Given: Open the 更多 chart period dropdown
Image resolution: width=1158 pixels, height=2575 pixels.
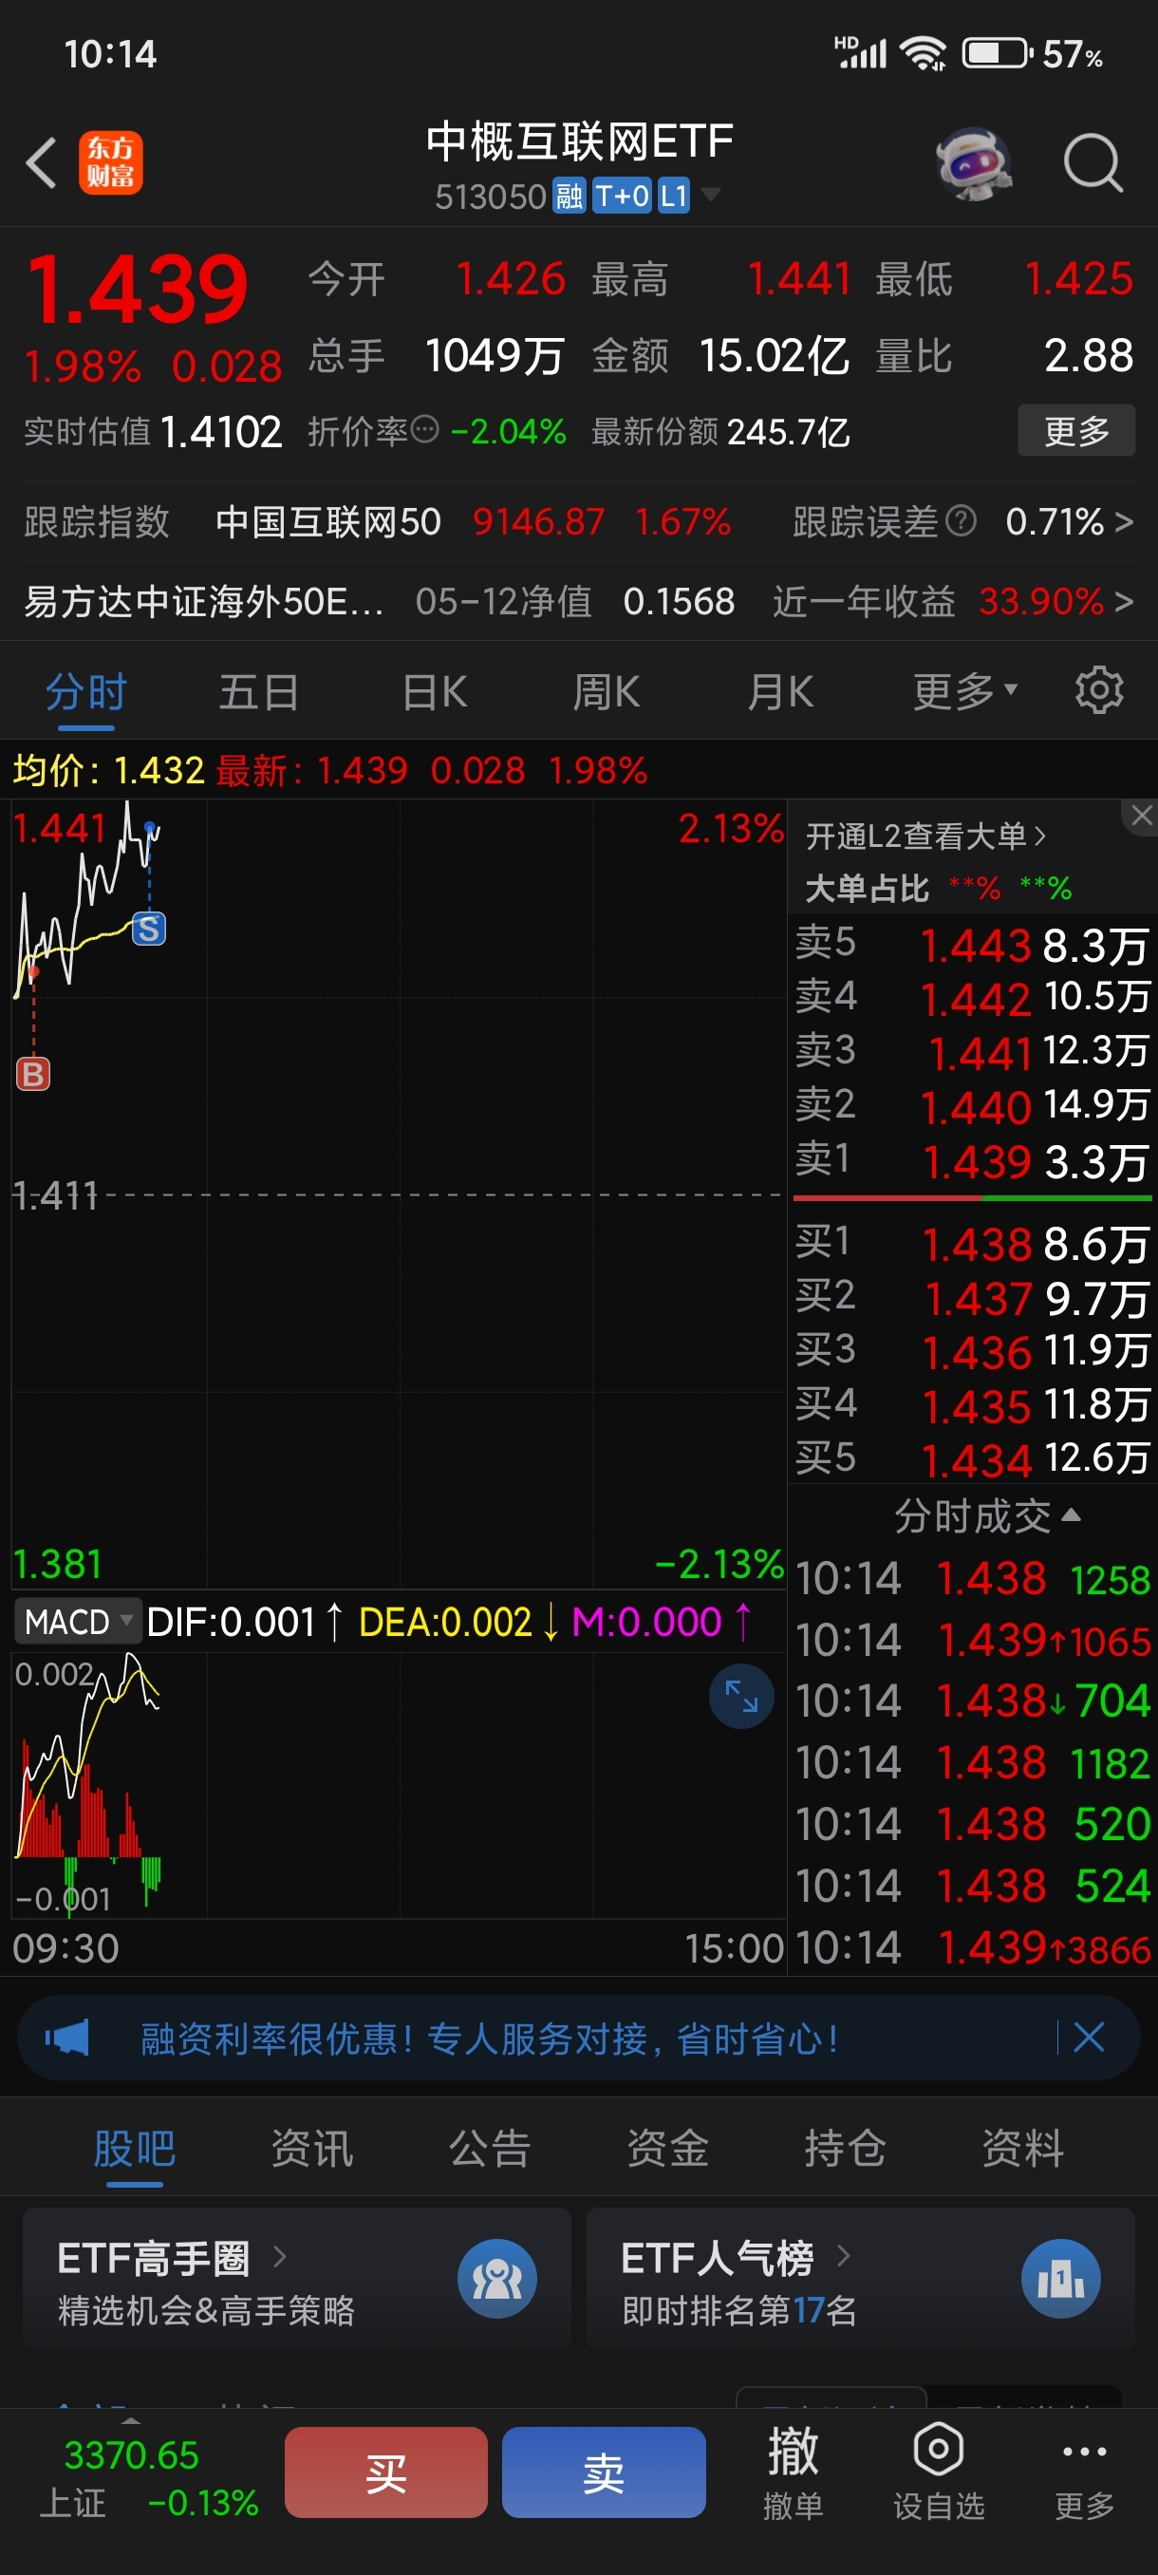Looking at the screenshot, I should click(965, 690).
